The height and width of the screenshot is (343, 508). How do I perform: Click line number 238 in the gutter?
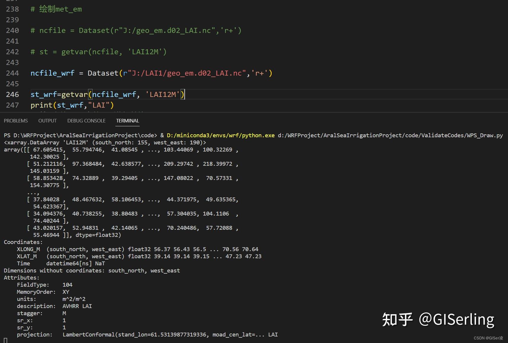click(x=12, y=9)
